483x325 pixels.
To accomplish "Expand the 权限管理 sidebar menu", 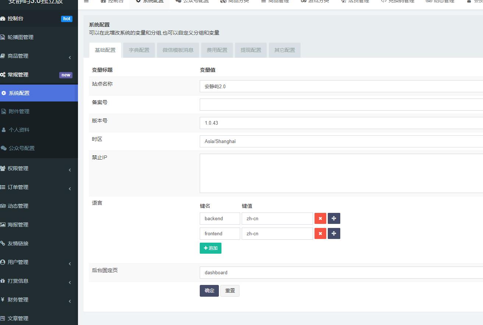I will 18,168.
